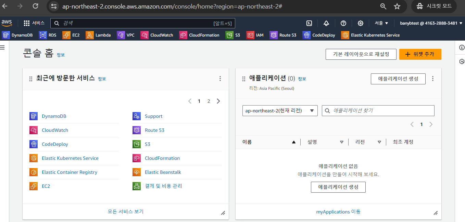Click the Support icon in recent services
The height and width of the screenshot is (222, 465).
(x=137, y=116)
